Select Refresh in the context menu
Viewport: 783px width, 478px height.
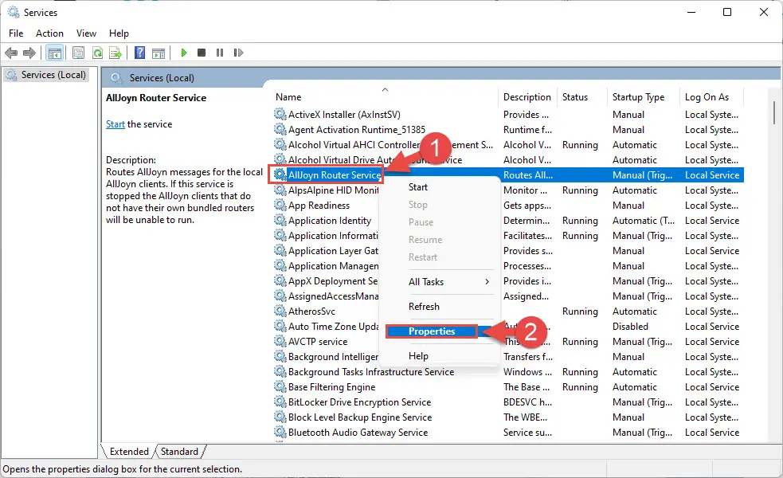click(x=424, y=307)
